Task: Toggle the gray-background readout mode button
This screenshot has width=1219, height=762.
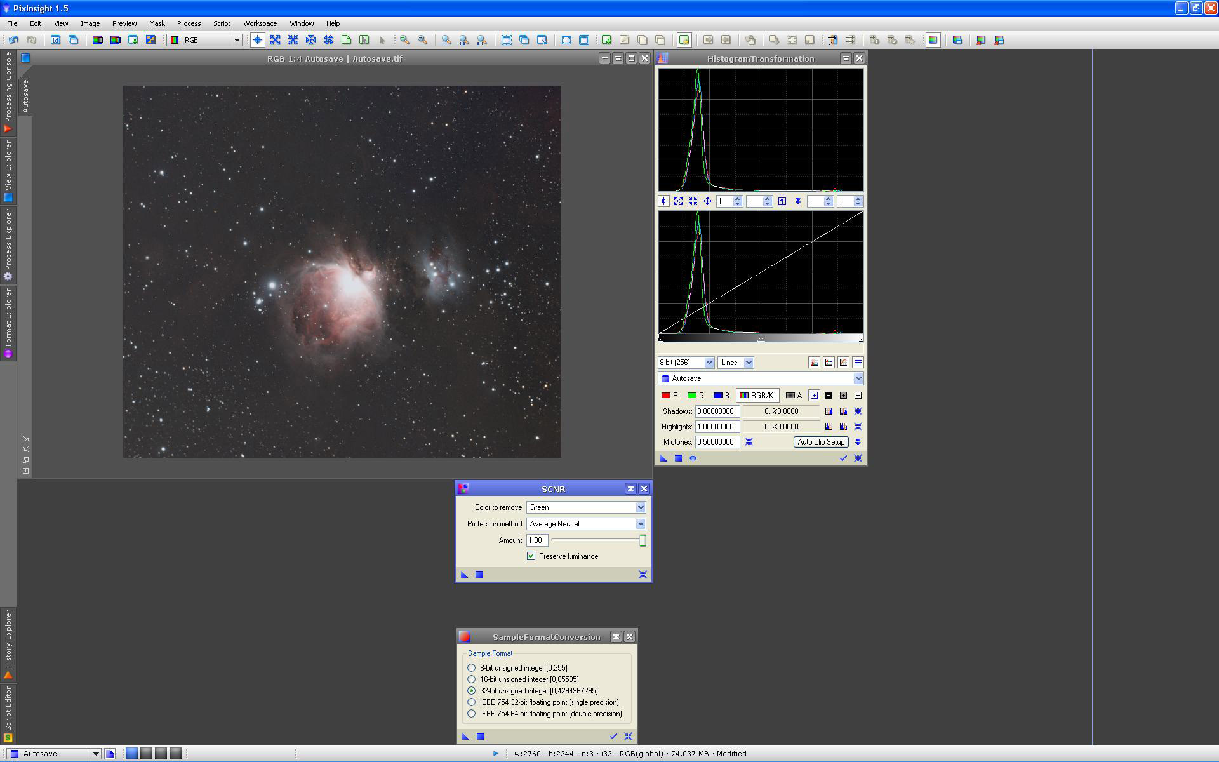Action: coord(843,396)
